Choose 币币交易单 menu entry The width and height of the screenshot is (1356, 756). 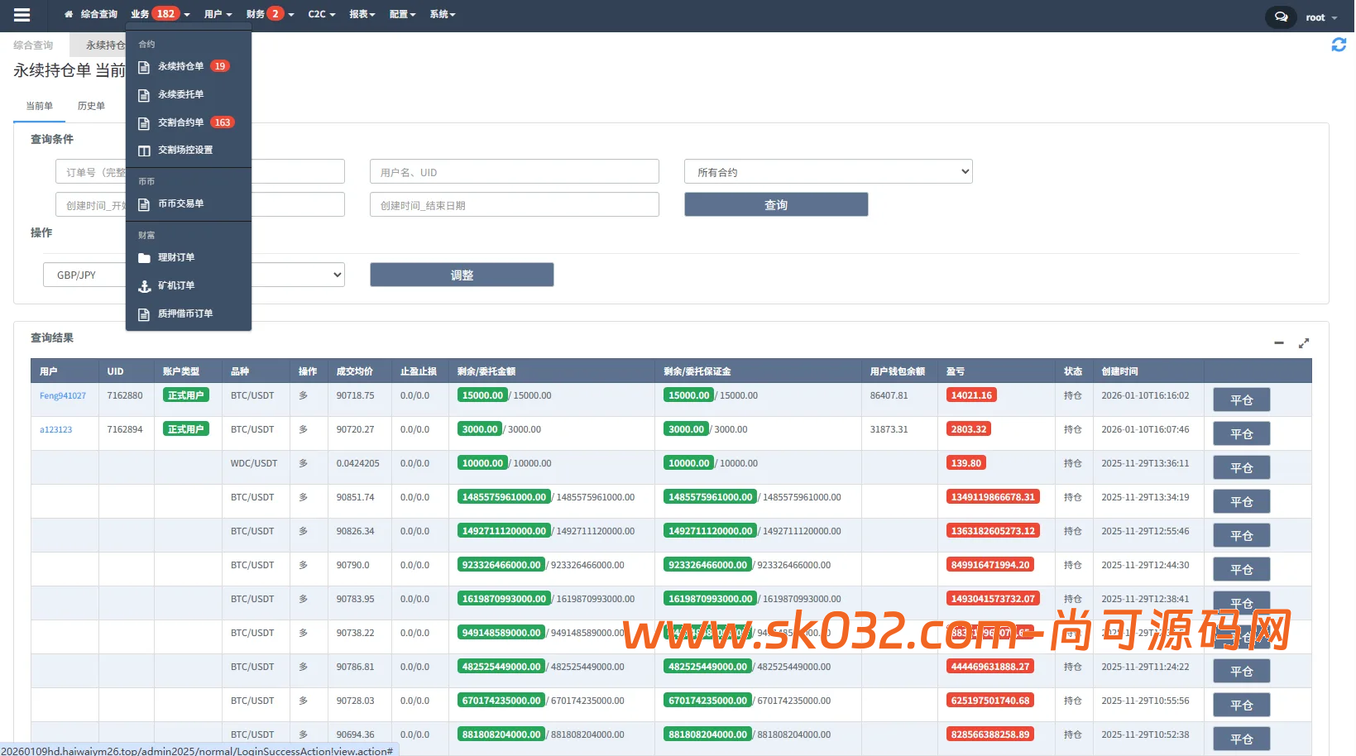[x=180, y=203]
